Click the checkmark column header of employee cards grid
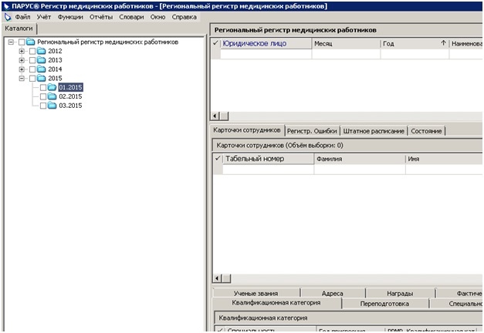This screenshot has height=333, width=484. (218, 159)
